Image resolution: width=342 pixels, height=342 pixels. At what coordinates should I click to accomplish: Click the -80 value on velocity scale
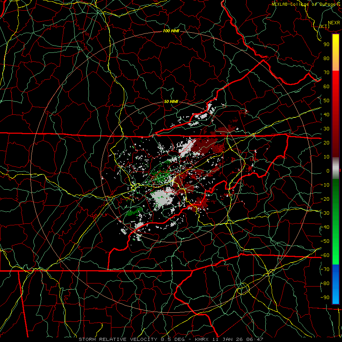325,283
